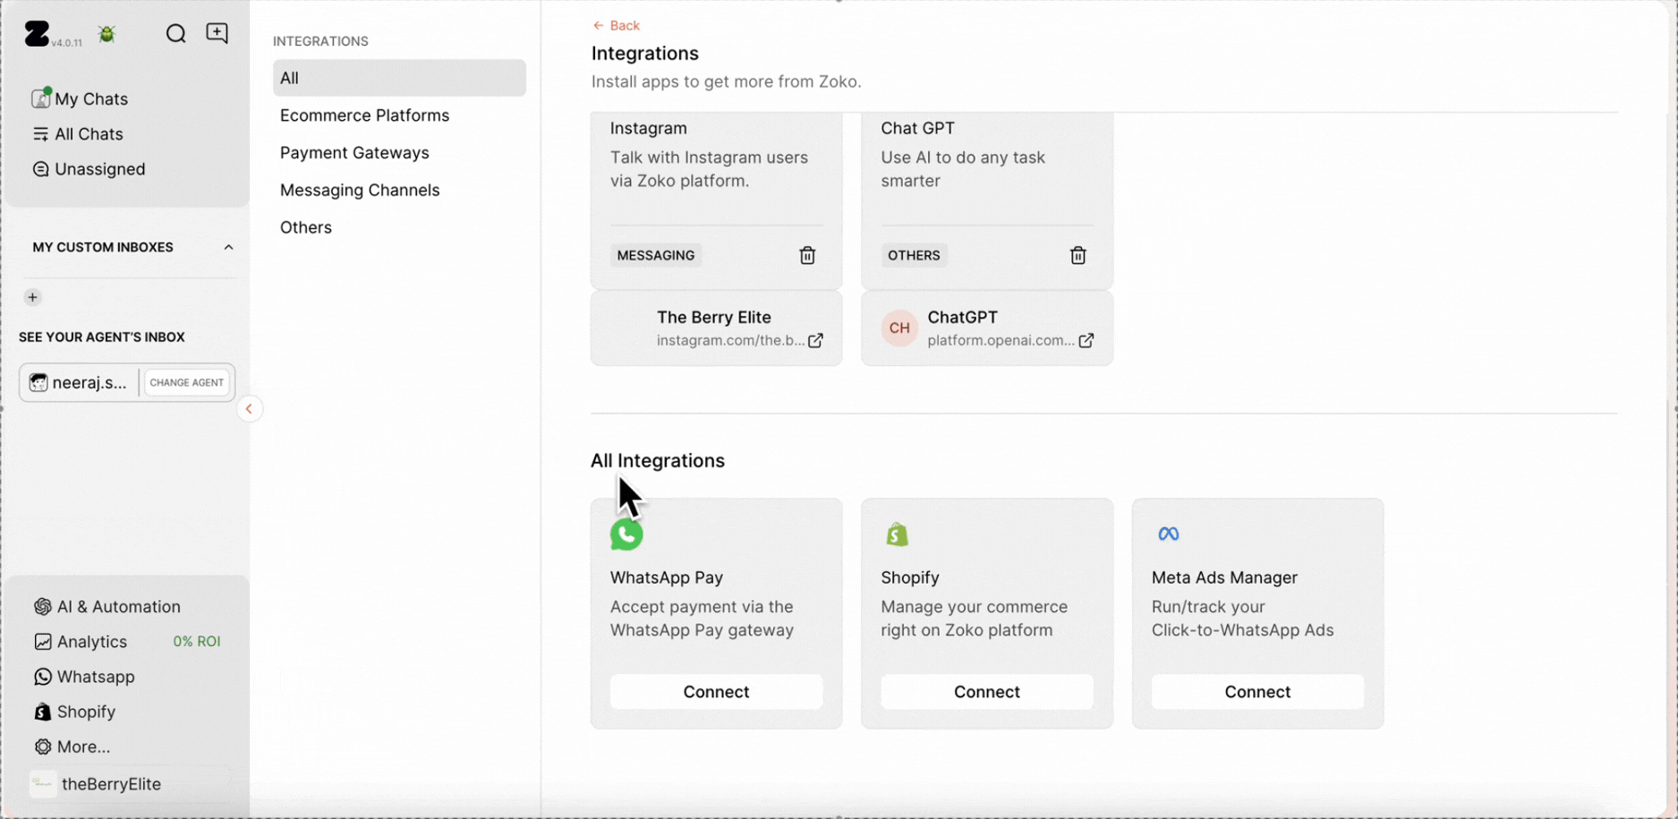Click the Change Agent button
Screen dimensions: 1678x819
tap(187, 382)
